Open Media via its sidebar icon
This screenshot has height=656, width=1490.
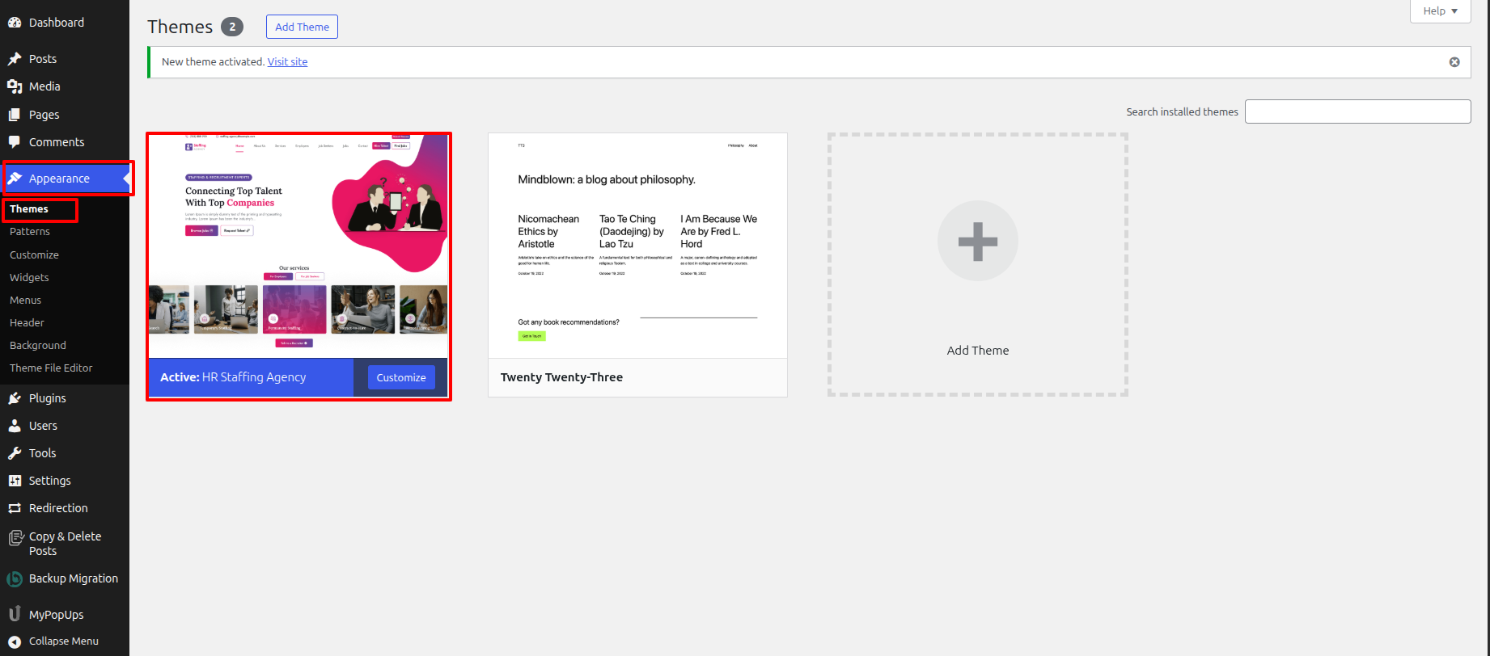point(15,86)
